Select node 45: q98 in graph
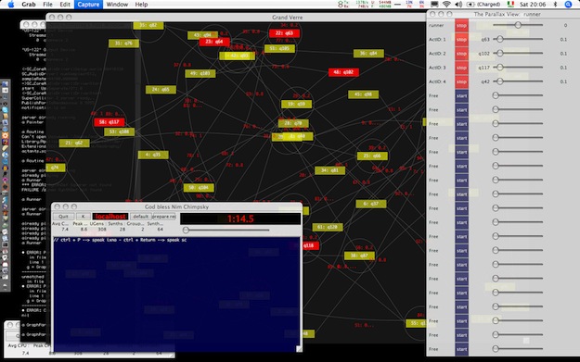 (x=363, y=94)
